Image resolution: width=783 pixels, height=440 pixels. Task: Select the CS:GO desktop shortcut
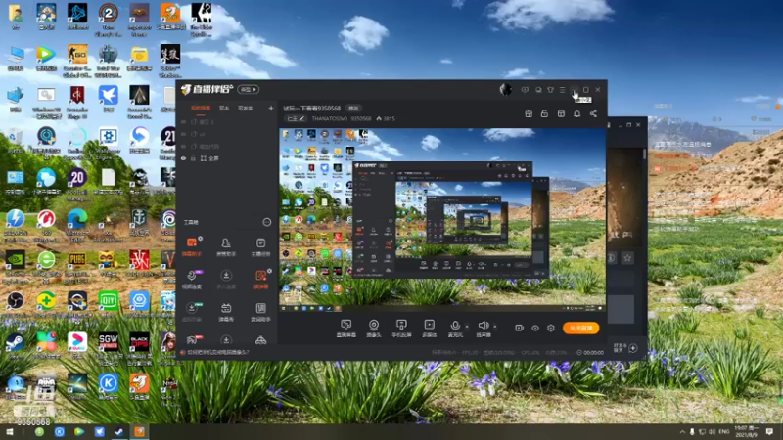pos(77,62)
